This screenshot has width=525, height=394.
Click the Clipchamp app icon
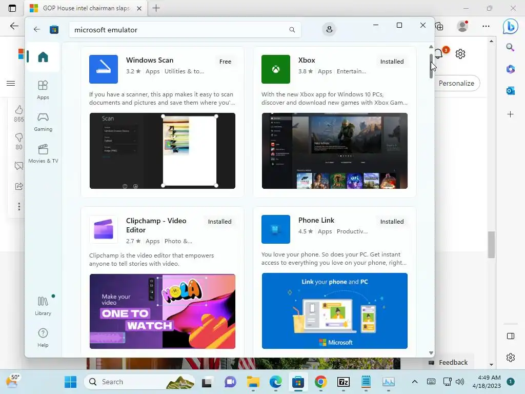(104, 229)
